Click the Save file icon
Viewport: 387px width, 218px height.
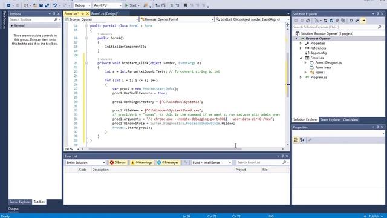tap(41, 5)
